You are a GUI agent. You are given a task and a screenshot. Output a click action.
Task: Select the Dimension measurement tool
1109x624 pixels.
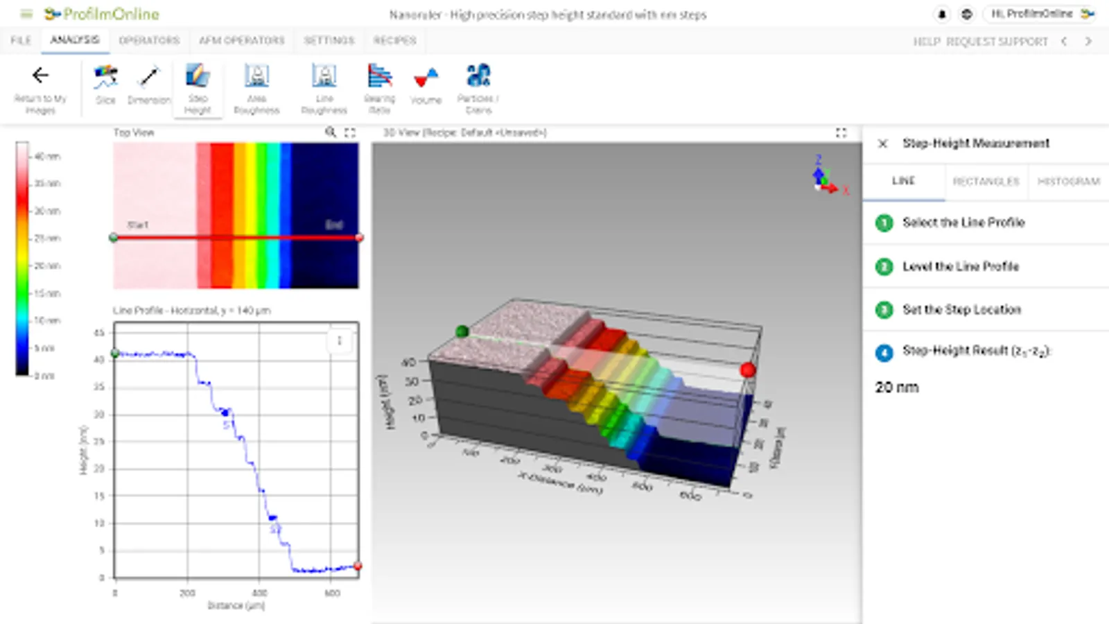148,85
